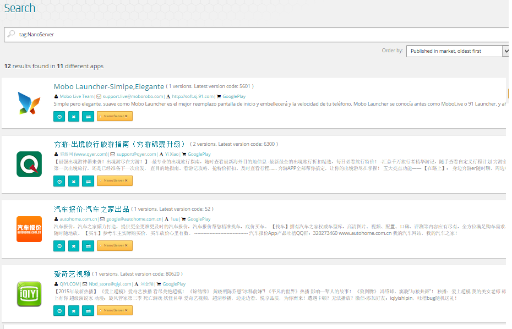Click the GooglePlay link in the 爱奇艺视频 result
Image resolution: width=512 pixels, height=329 pixels.
point(174,284)
